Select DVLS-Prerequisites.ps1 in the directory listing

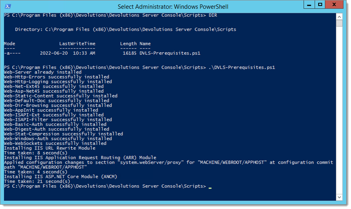pyautogui.click(x=170, y=53)
